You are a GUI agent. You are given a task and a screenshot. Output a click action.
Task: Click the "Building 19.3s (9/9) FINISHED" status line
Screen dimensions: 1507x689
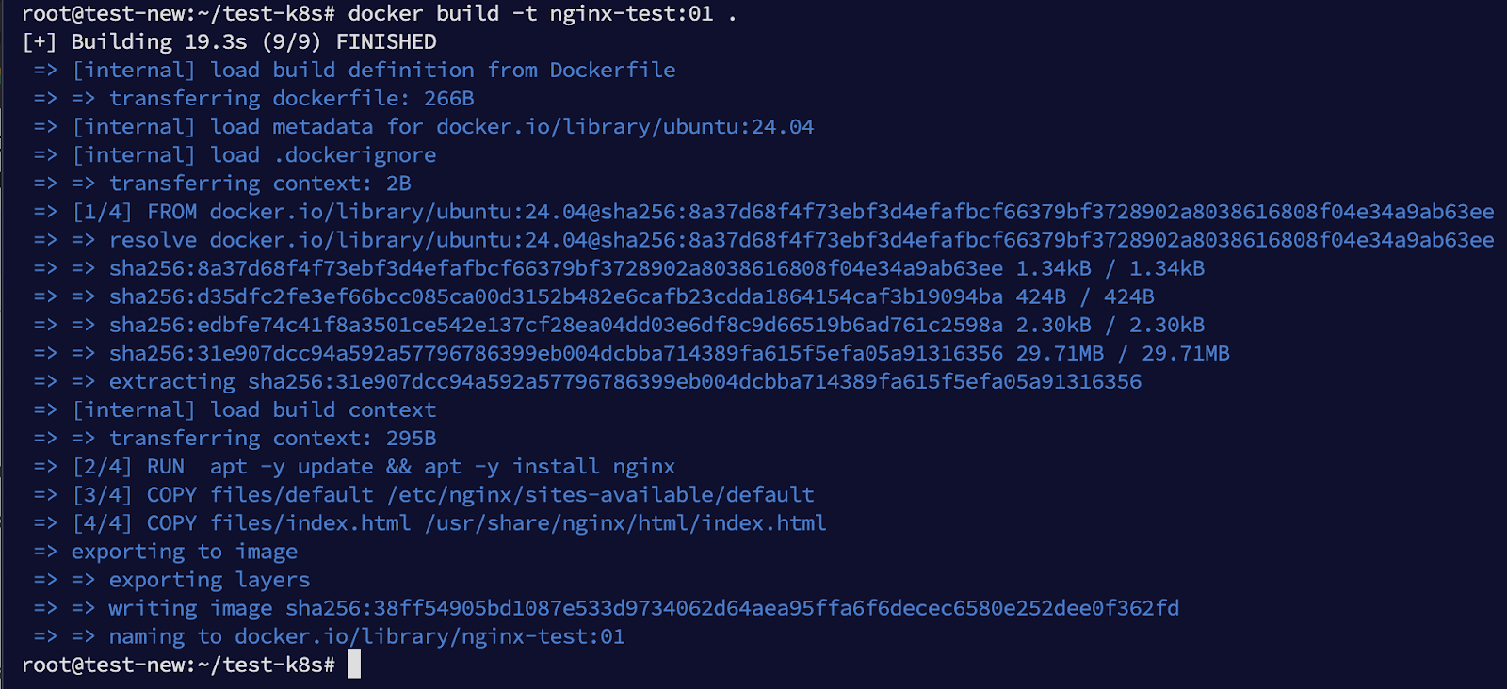[x=253, y=42]
